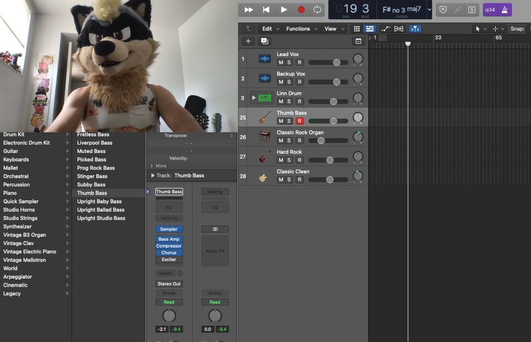Solo the Hard Rock track

coord(289,160)
